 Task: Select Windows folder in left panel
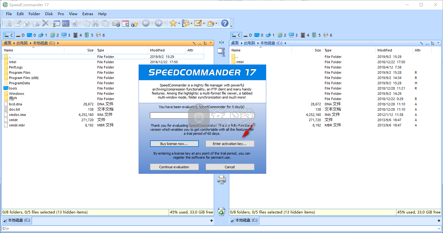tap(16, 94)
